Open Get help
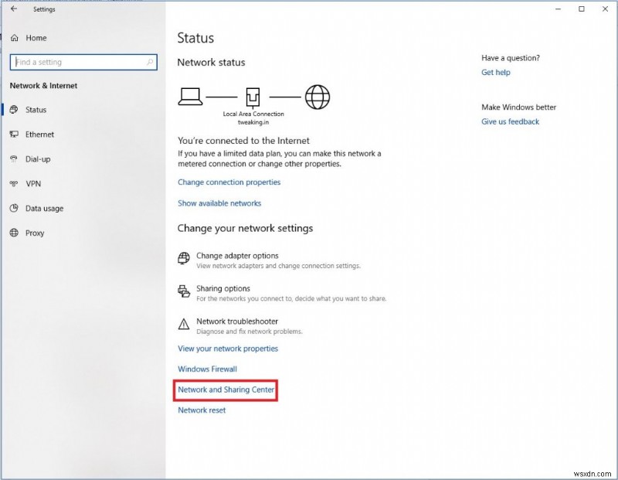 (x=495, y=72)
